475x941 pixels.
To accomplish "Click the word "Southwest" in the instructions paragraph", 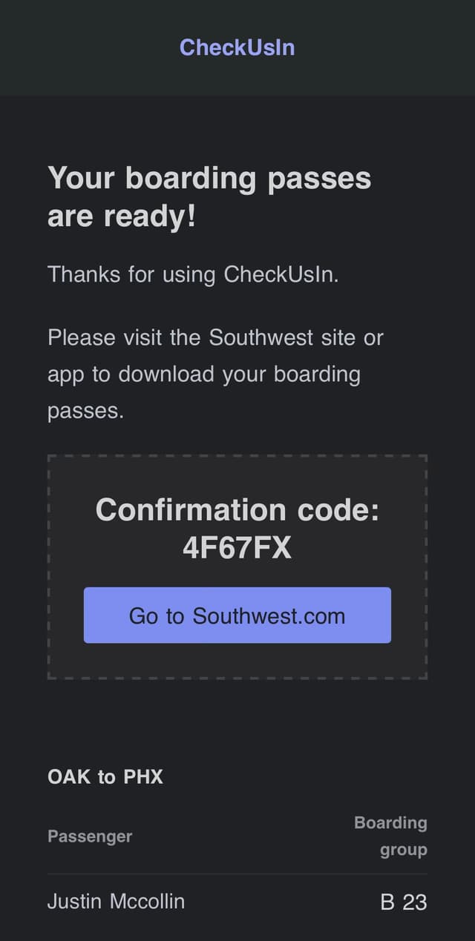I will point(261,338).
